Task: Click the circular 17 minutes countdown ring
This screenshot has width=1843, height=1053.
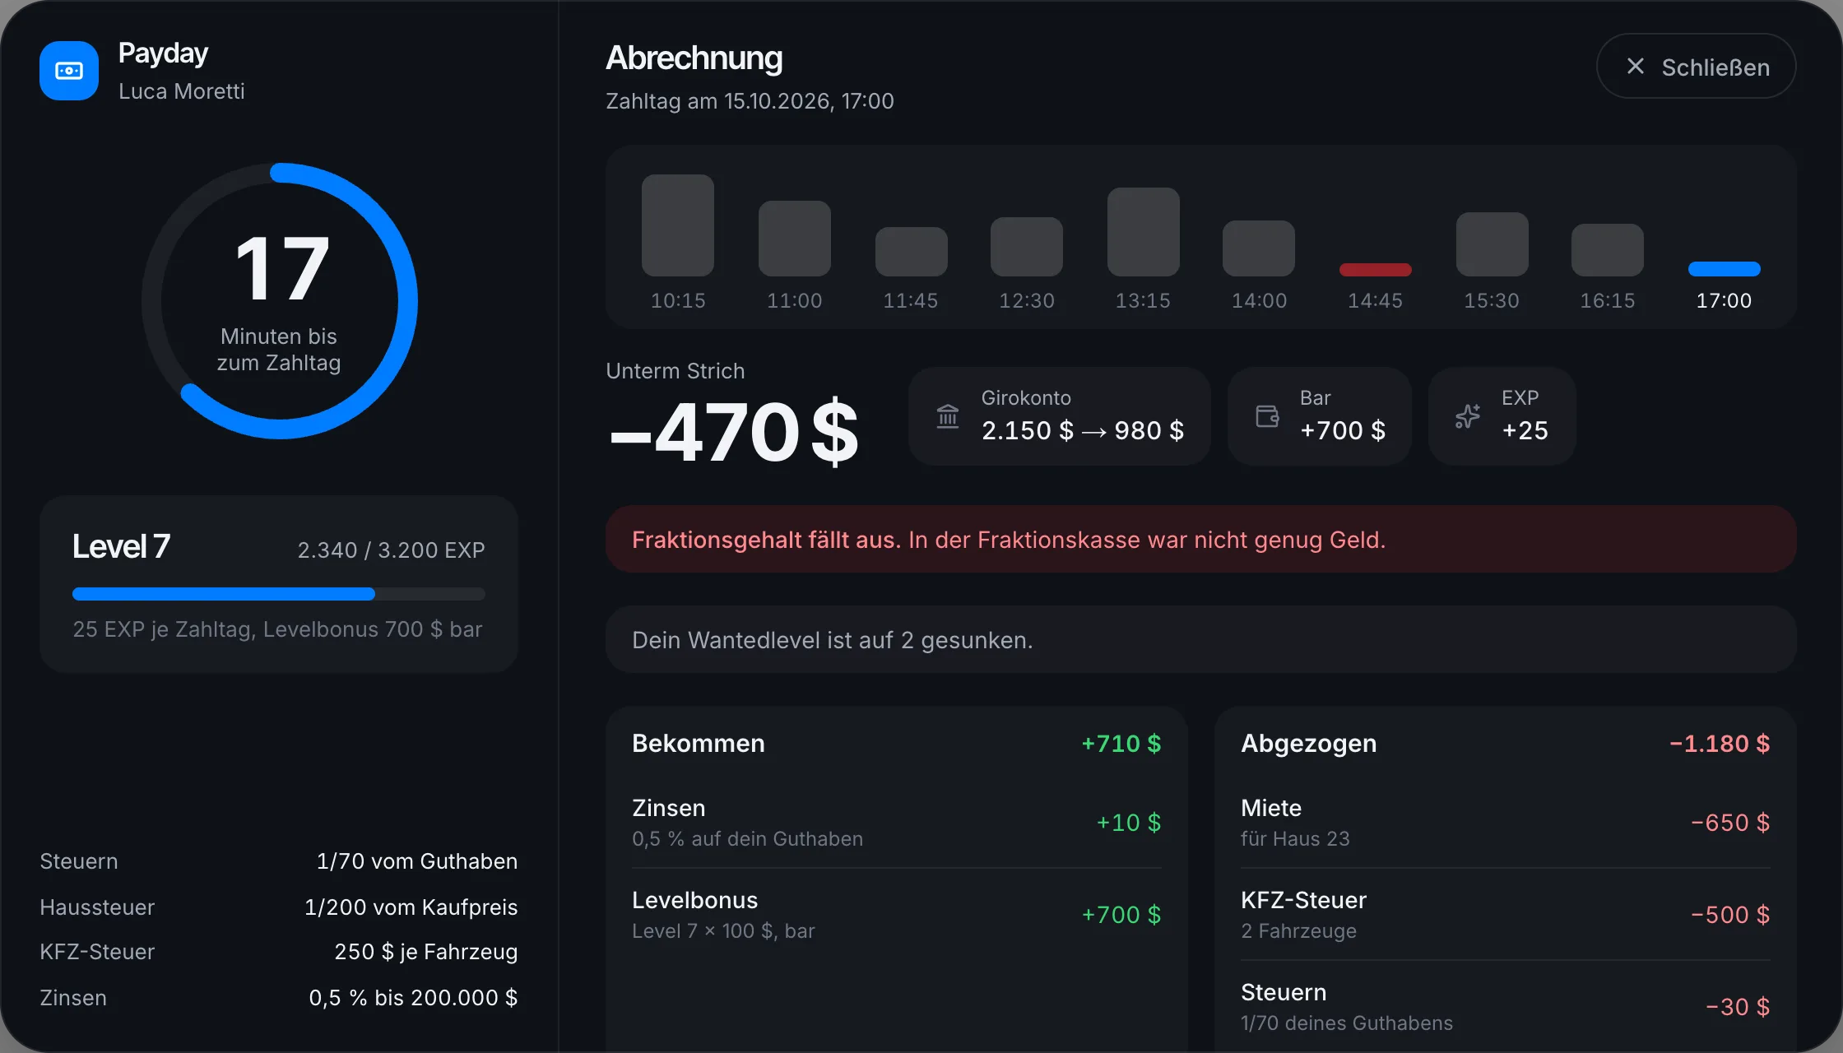Action: (280, 301)
